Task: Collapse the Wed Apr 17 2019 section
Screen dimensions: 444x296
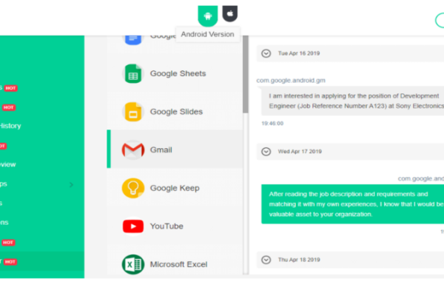Action: (x=266, y=152)
